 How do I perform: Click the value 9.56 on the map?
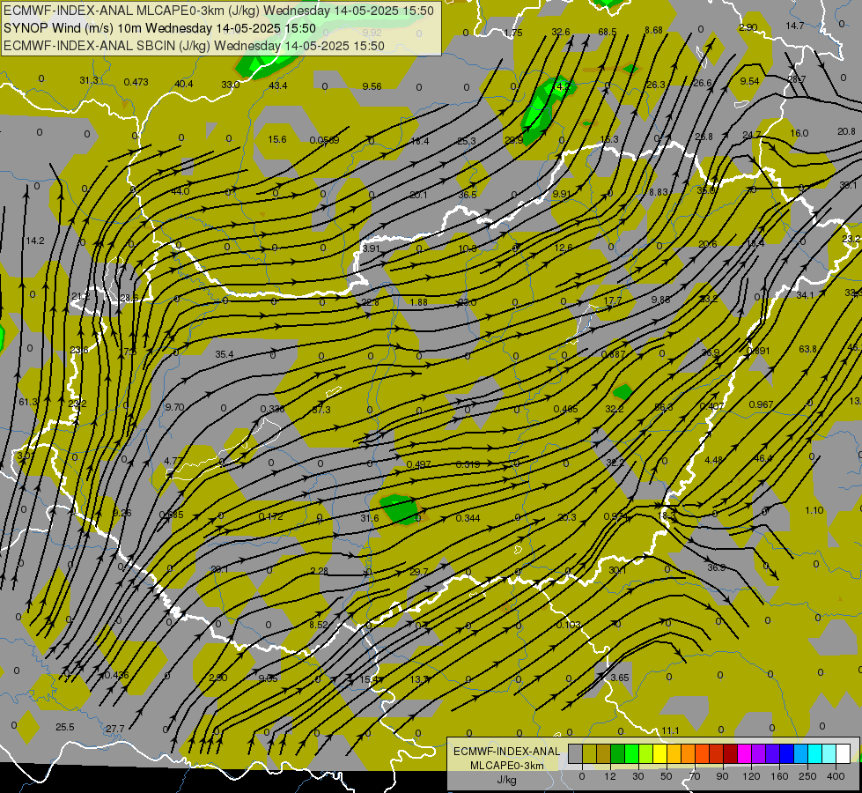pyautogui.click(x=372, y=85)
